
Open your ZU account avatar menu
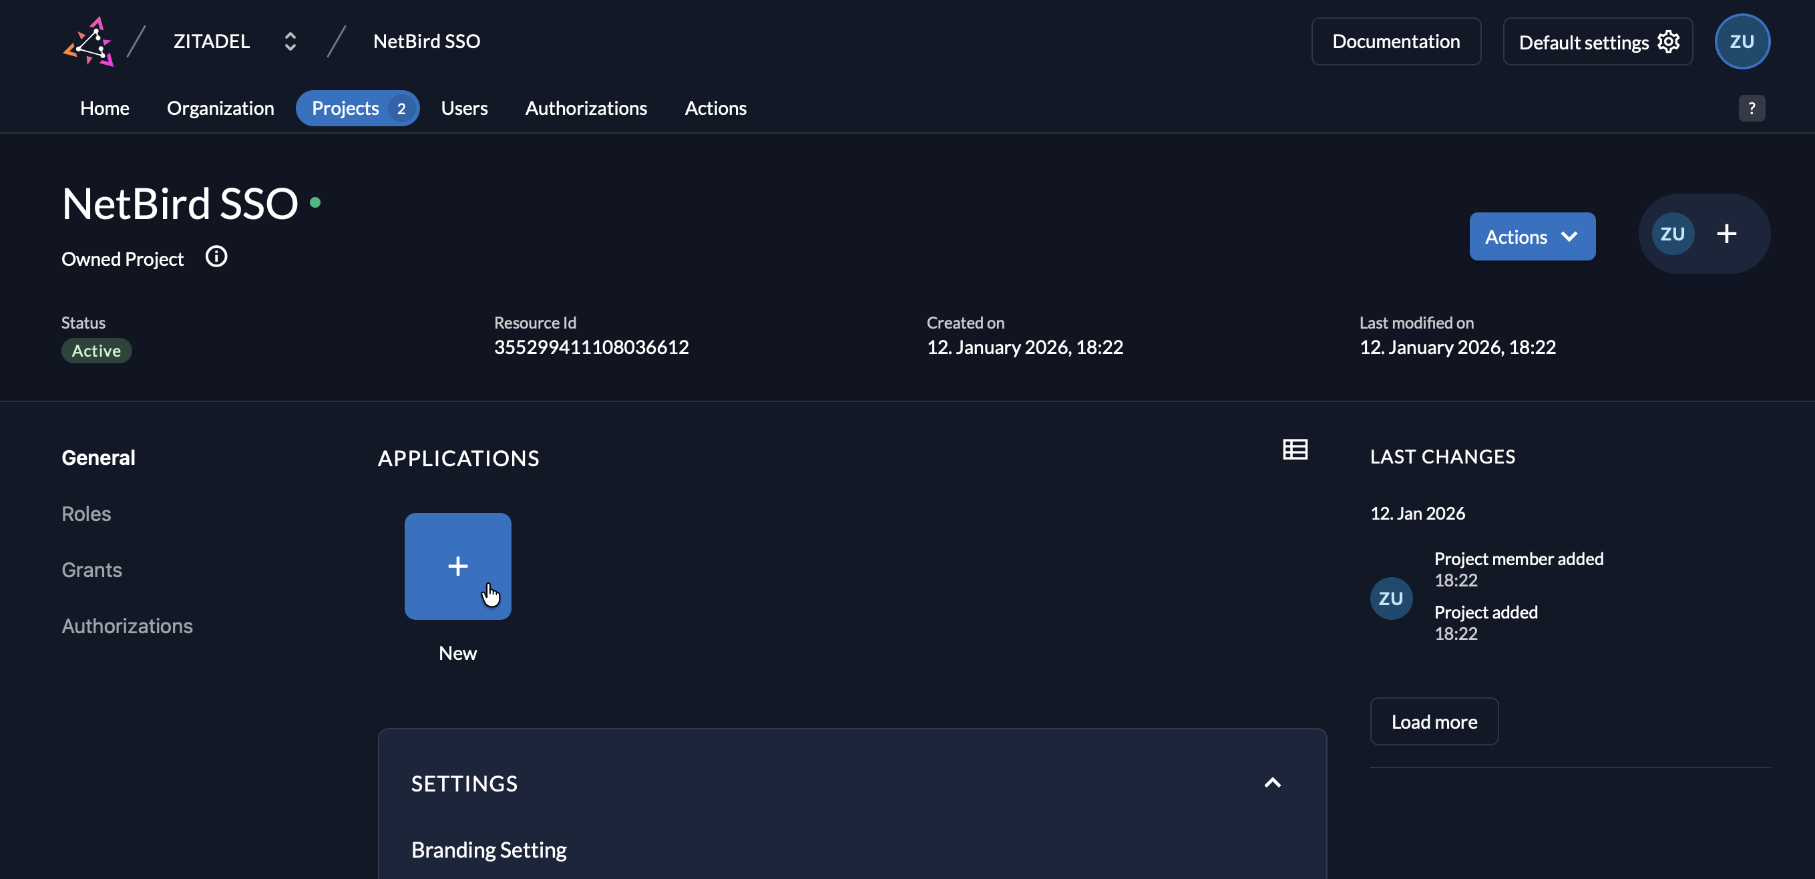pos(1742,41)
